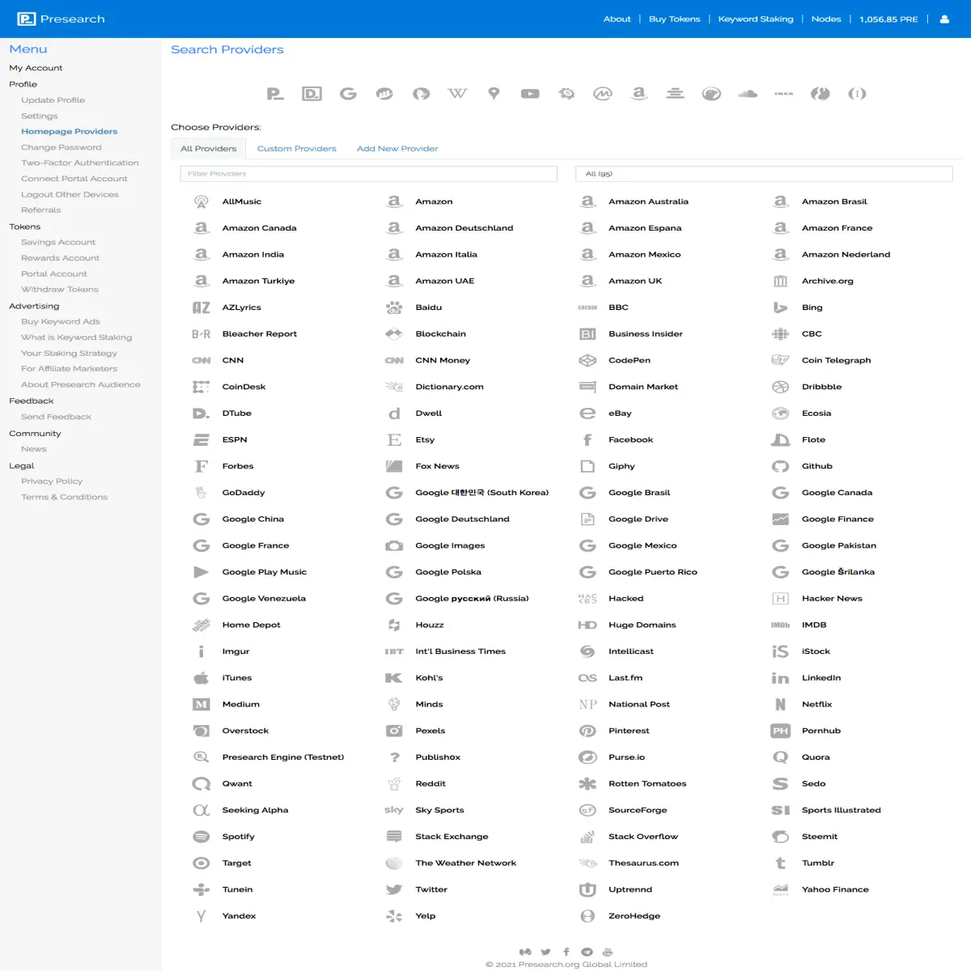Click the Amazon icon in the top shortcut row

(639, 94)
